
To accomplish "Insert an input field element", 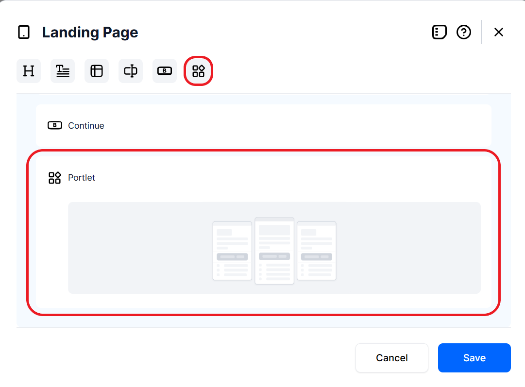I will (131, 71).
